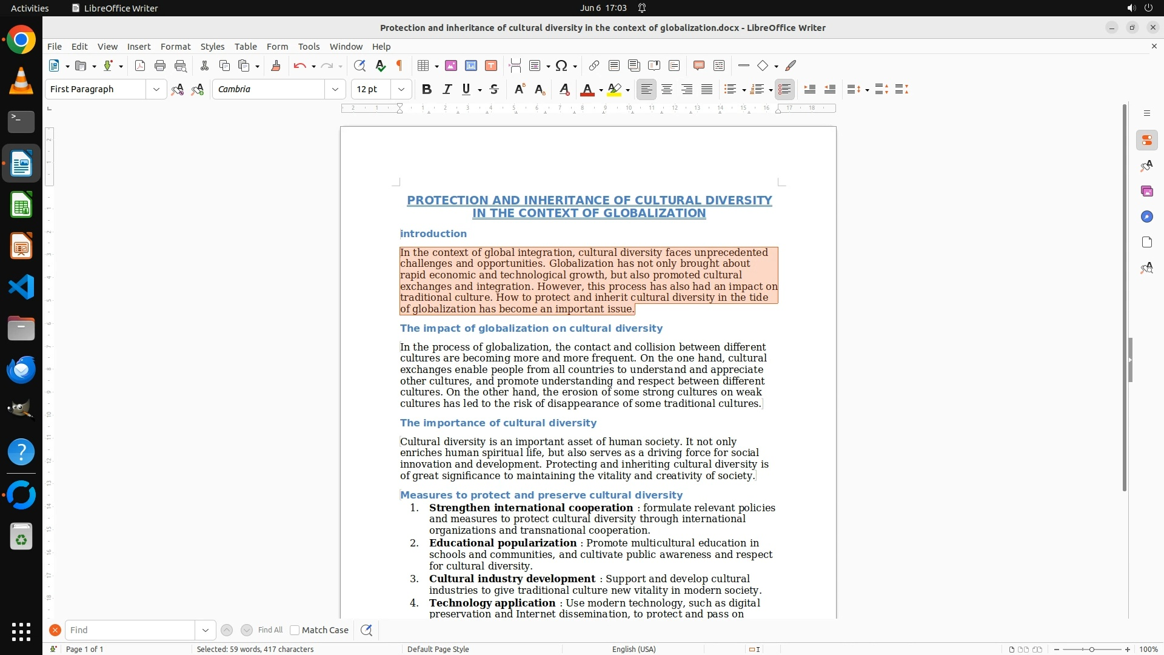Open the Tools menu

[309, 46]
